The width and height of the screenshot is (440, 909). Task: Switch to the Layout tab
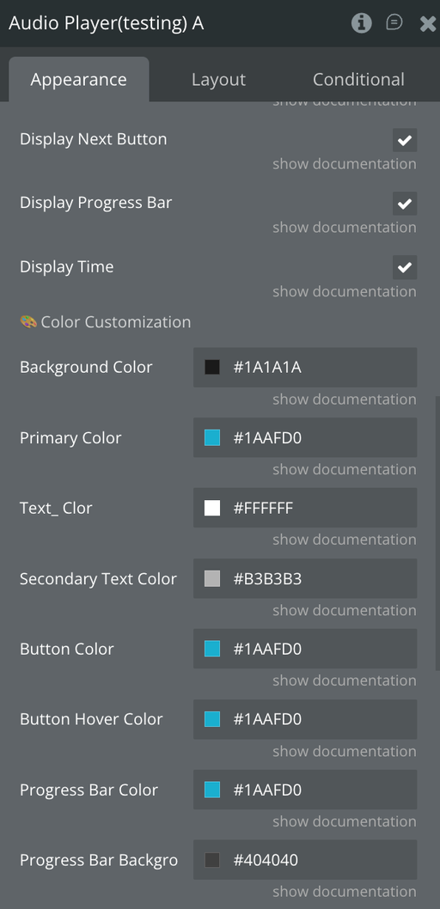[x=218, y=79]
